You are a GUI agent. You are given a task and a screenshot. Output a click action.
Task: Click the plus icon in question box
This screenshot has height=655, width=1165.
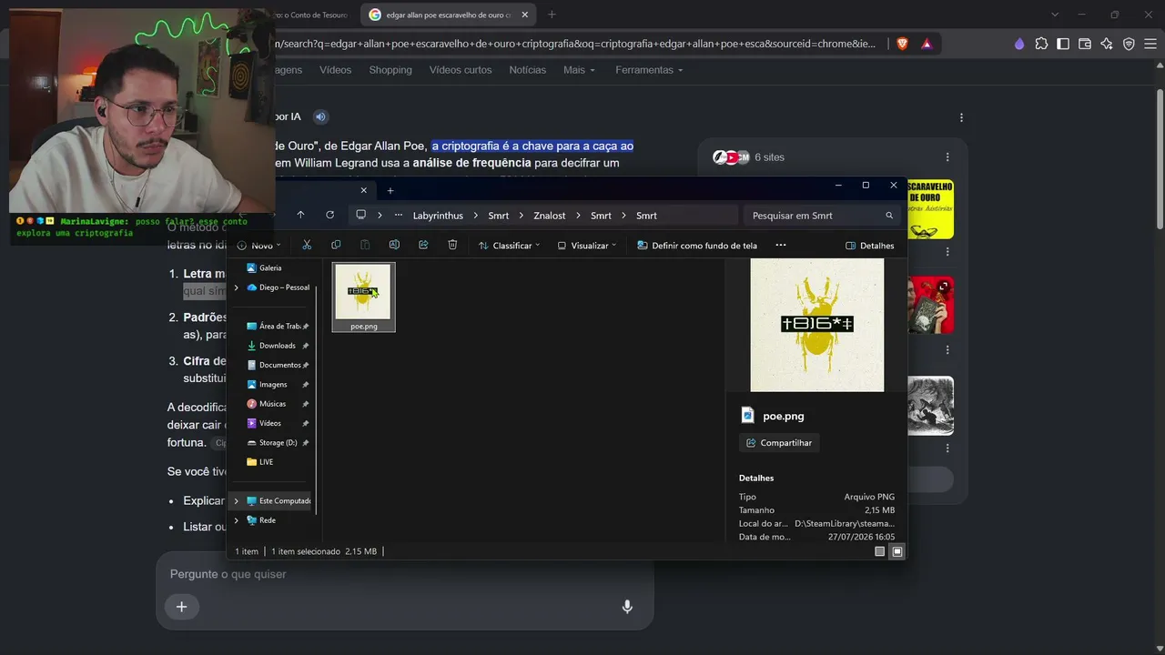coord(181,607)
